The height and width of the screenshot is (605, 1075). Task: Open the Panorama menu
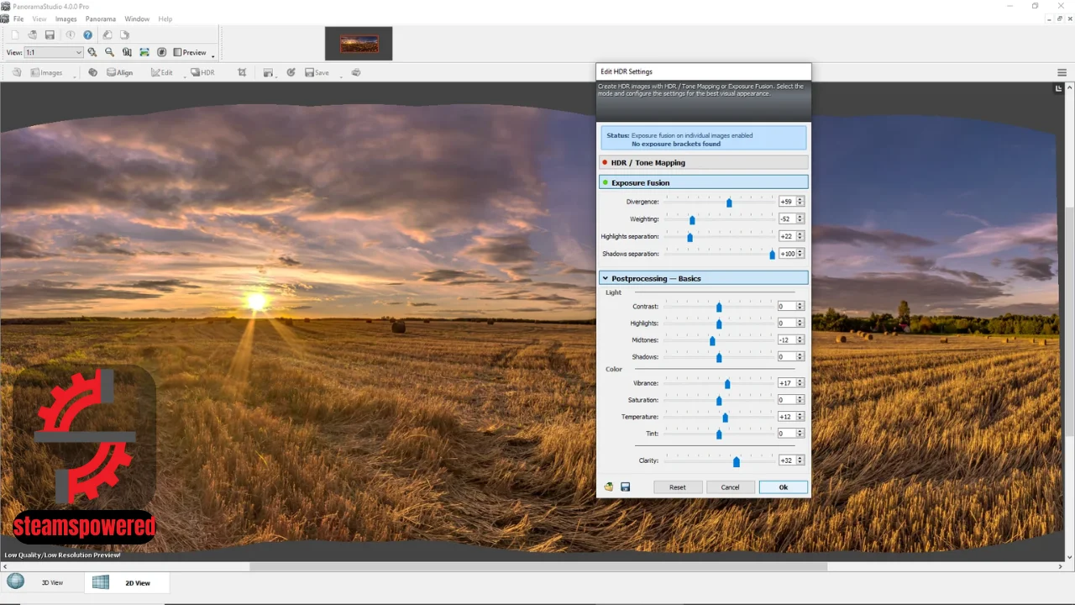click(x=101, y=18)
